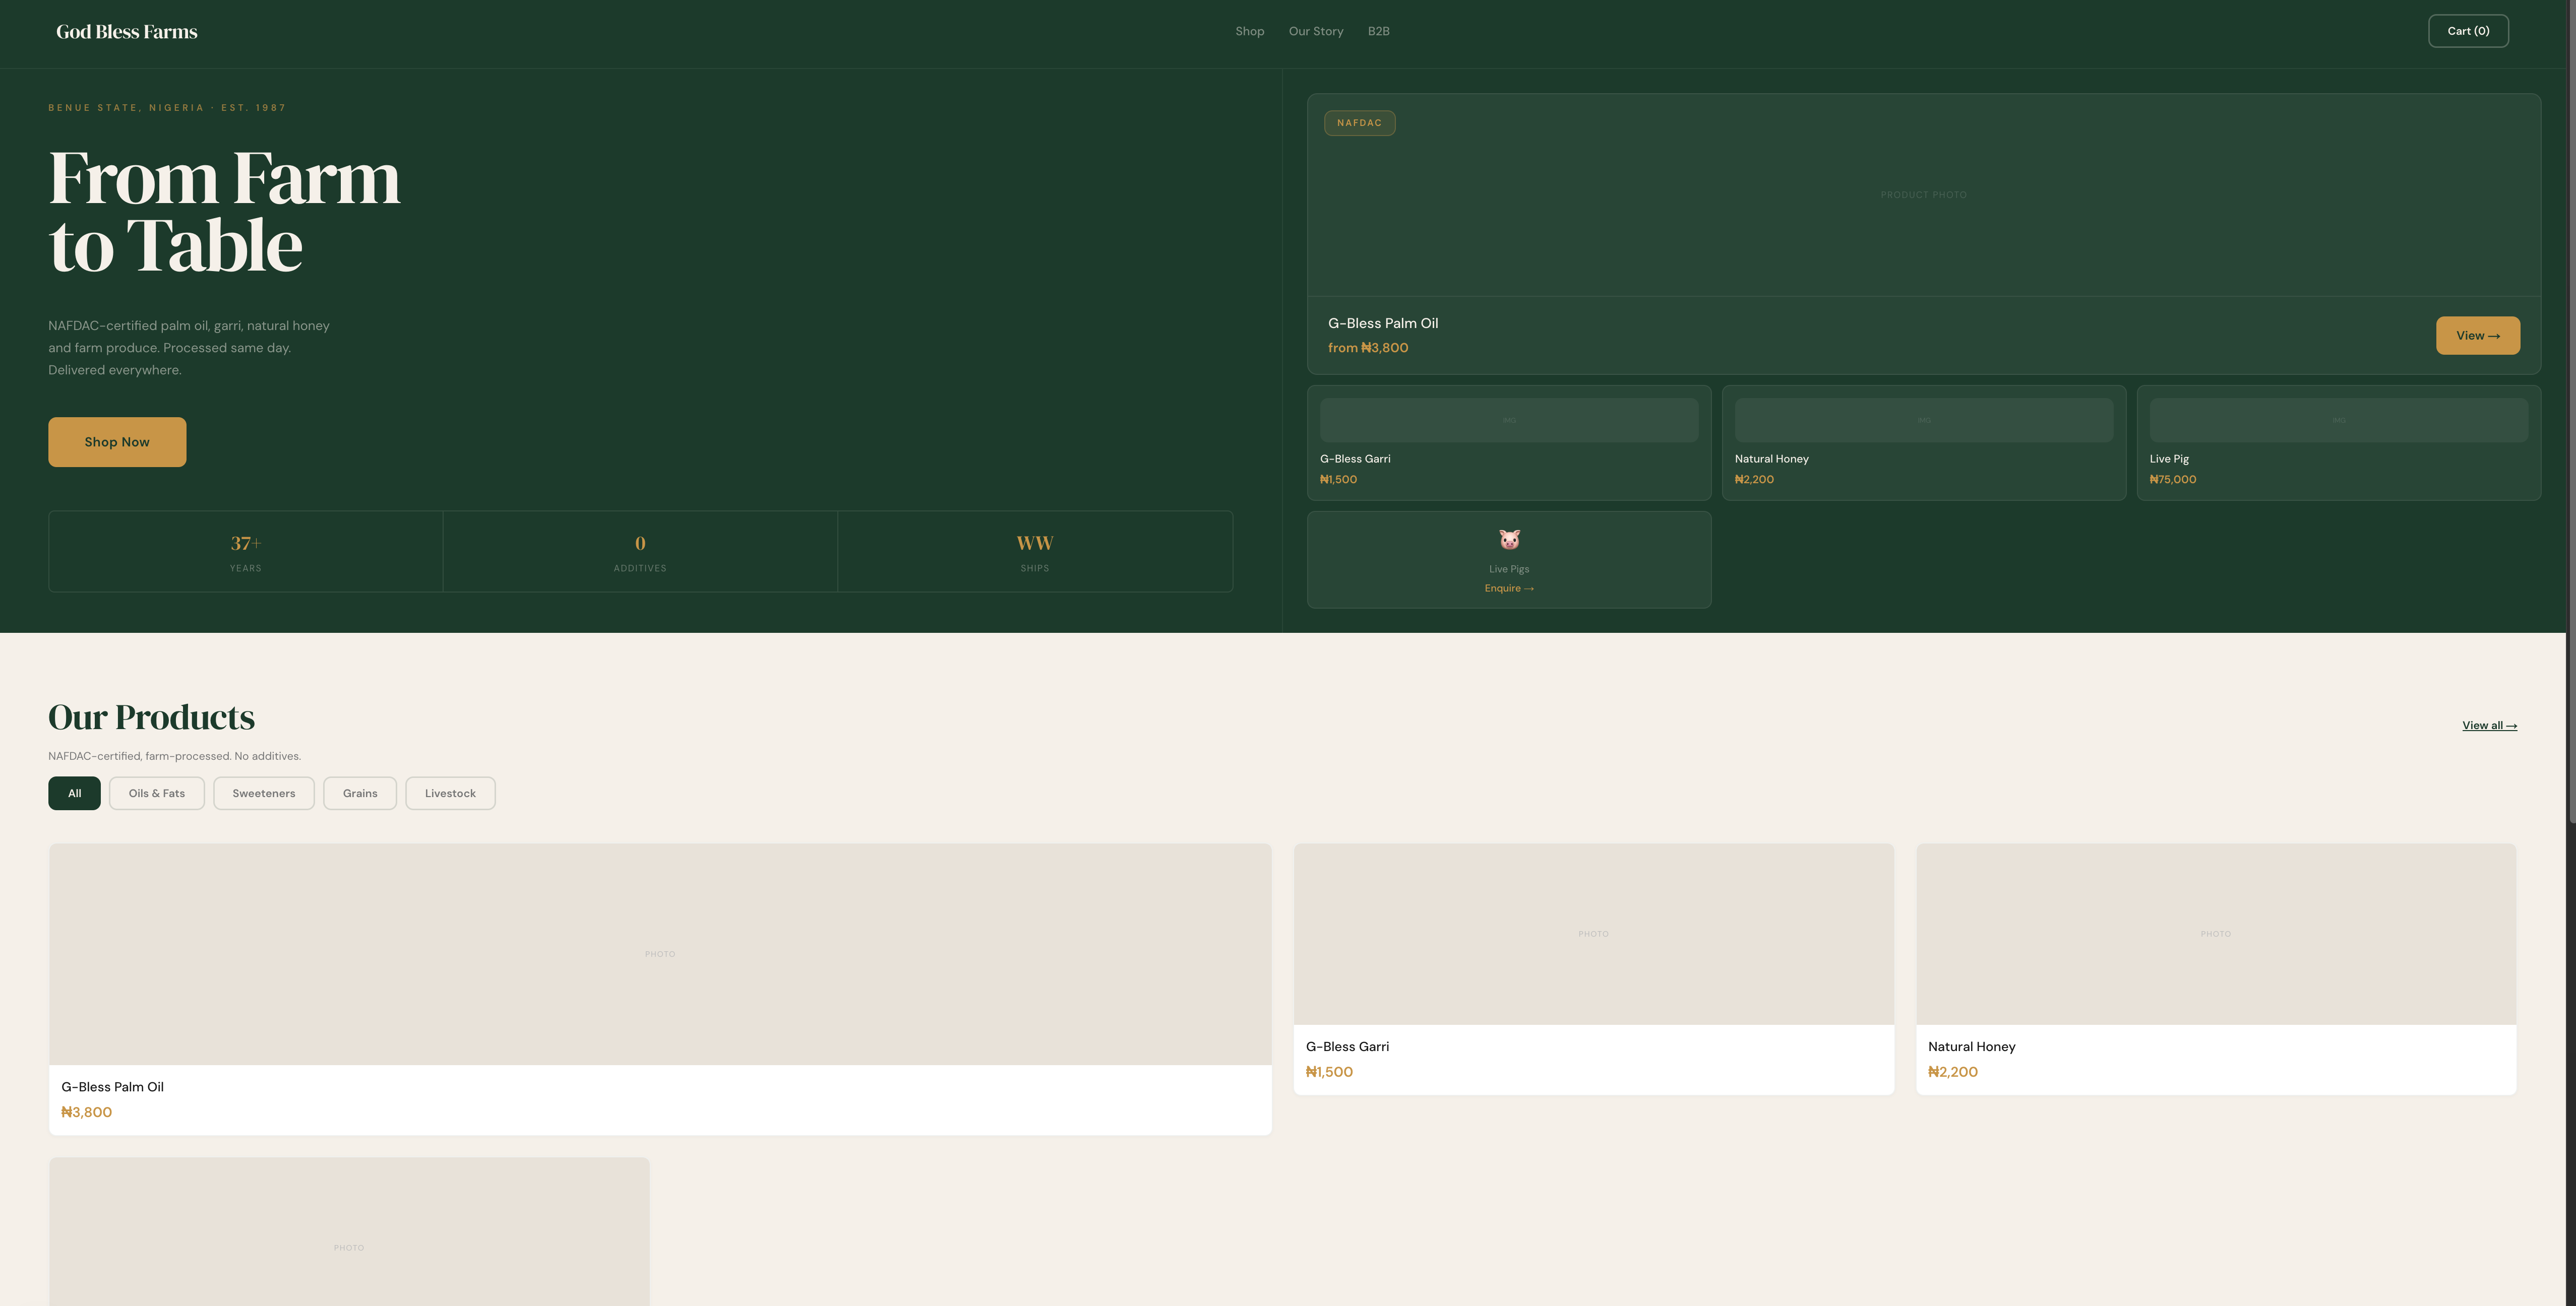Screen dimensions: 2576x1306
Task: Filter by Oils & Fats
Action: coord(157,794)
